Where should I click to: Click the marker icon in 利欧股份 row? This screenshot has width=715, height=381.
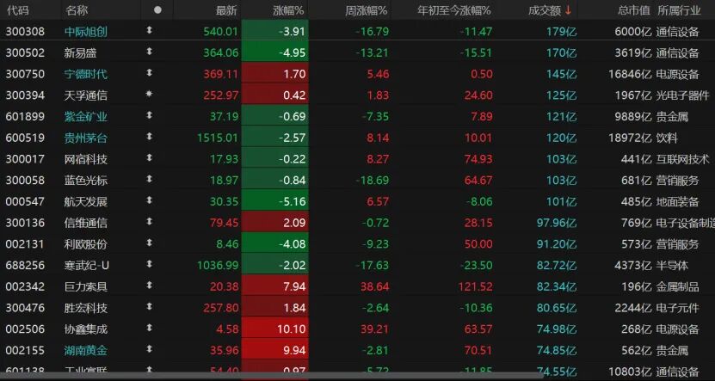click(x=149, y=243)
